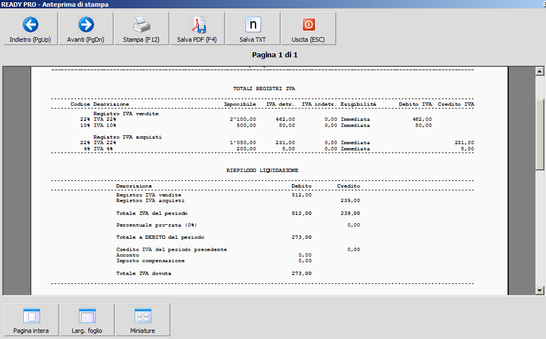
Task: Click the 'Debito IVA' column header
Action: click(x=415, y=104)
